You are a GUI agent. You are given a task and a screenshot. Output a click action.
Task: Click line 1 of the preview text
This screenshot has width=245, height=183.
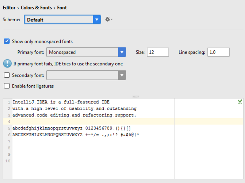61,102
